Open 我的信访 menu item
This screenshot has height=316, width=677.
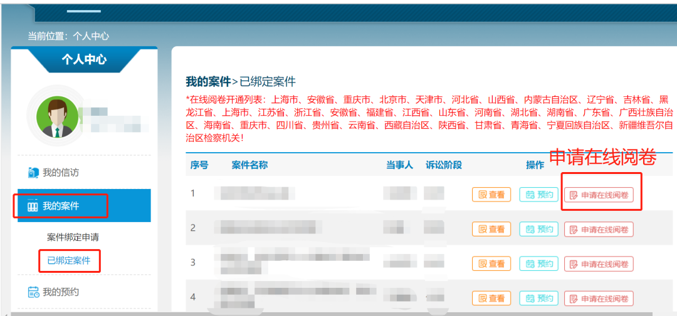(x=60, y=173)
